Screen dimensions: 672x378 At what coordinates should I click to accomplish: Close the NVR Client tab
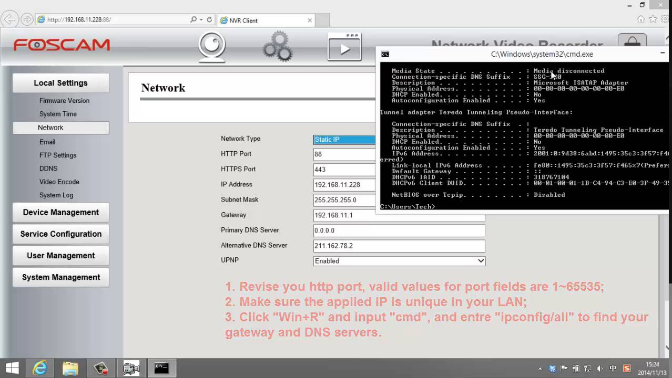(x=310, y=20)
